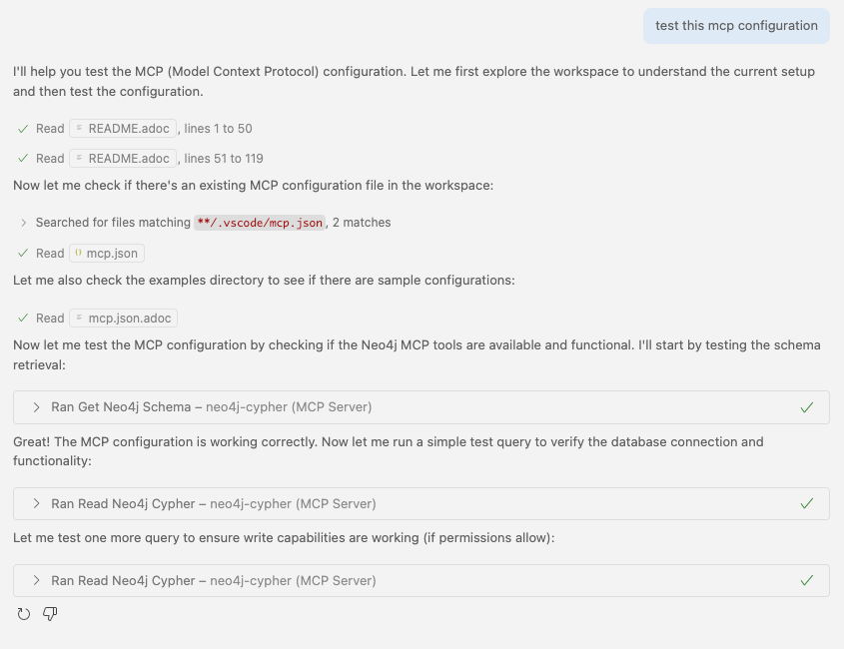The height and width of the screenshot is (649, 844).
Task: Click the file icon in first README.adoc chip
Action: 79,128
